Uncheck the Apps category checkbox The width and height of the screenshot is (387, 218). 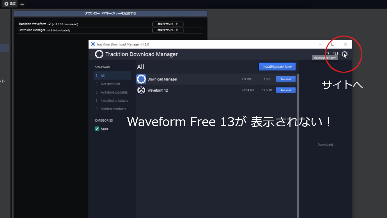point(97,129)
